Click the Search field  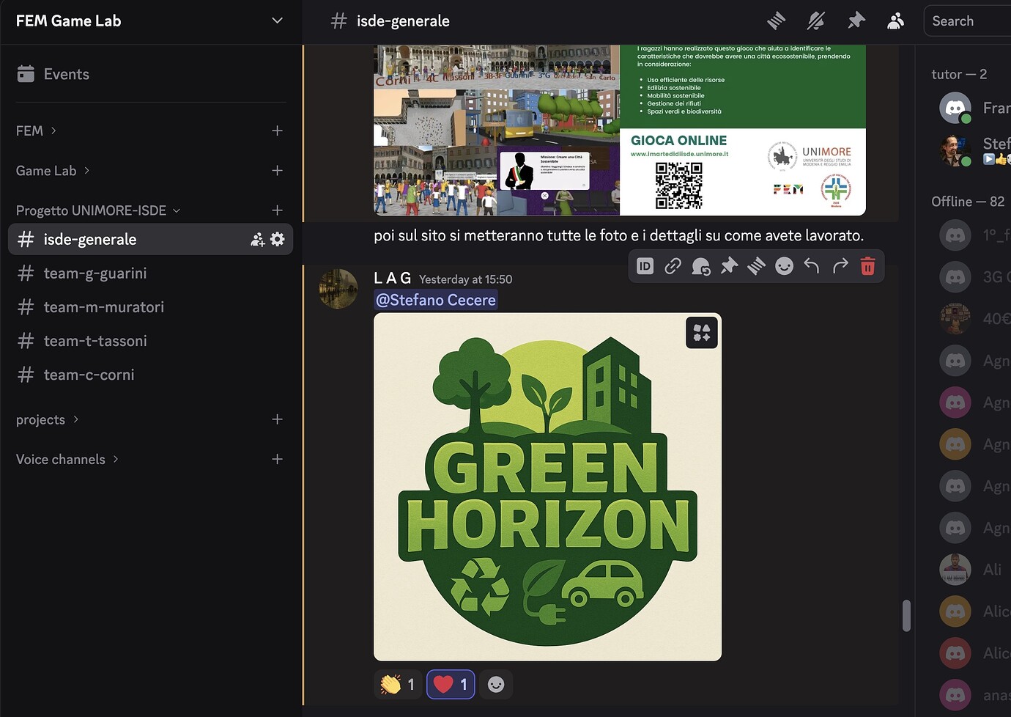click(967, 21)
